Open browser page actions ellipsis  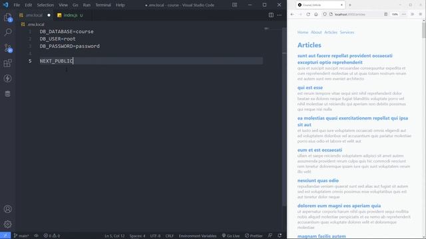tap(404, 15)
